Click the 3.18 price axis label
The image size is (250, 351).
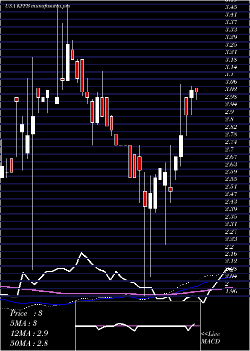[x=231, y=60]
